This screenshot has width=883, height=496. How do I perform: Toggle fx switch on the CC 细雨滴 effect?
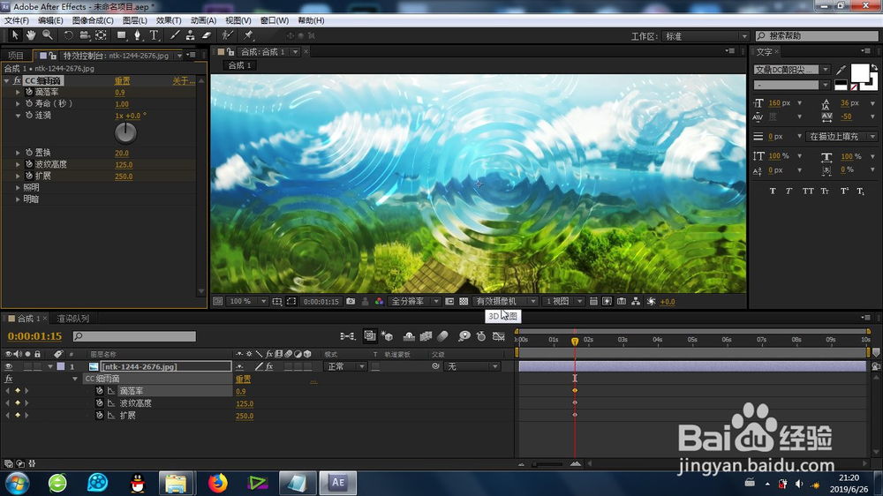click(x=17, y=80)
